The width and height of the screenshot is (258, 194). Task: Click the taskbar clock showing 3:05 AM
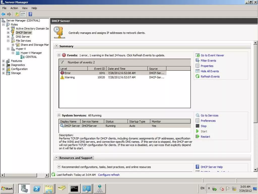(245, 188)
